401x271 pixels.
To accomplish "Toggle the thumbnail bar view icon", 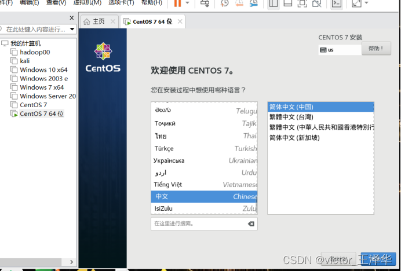I will tap(288, 3).
